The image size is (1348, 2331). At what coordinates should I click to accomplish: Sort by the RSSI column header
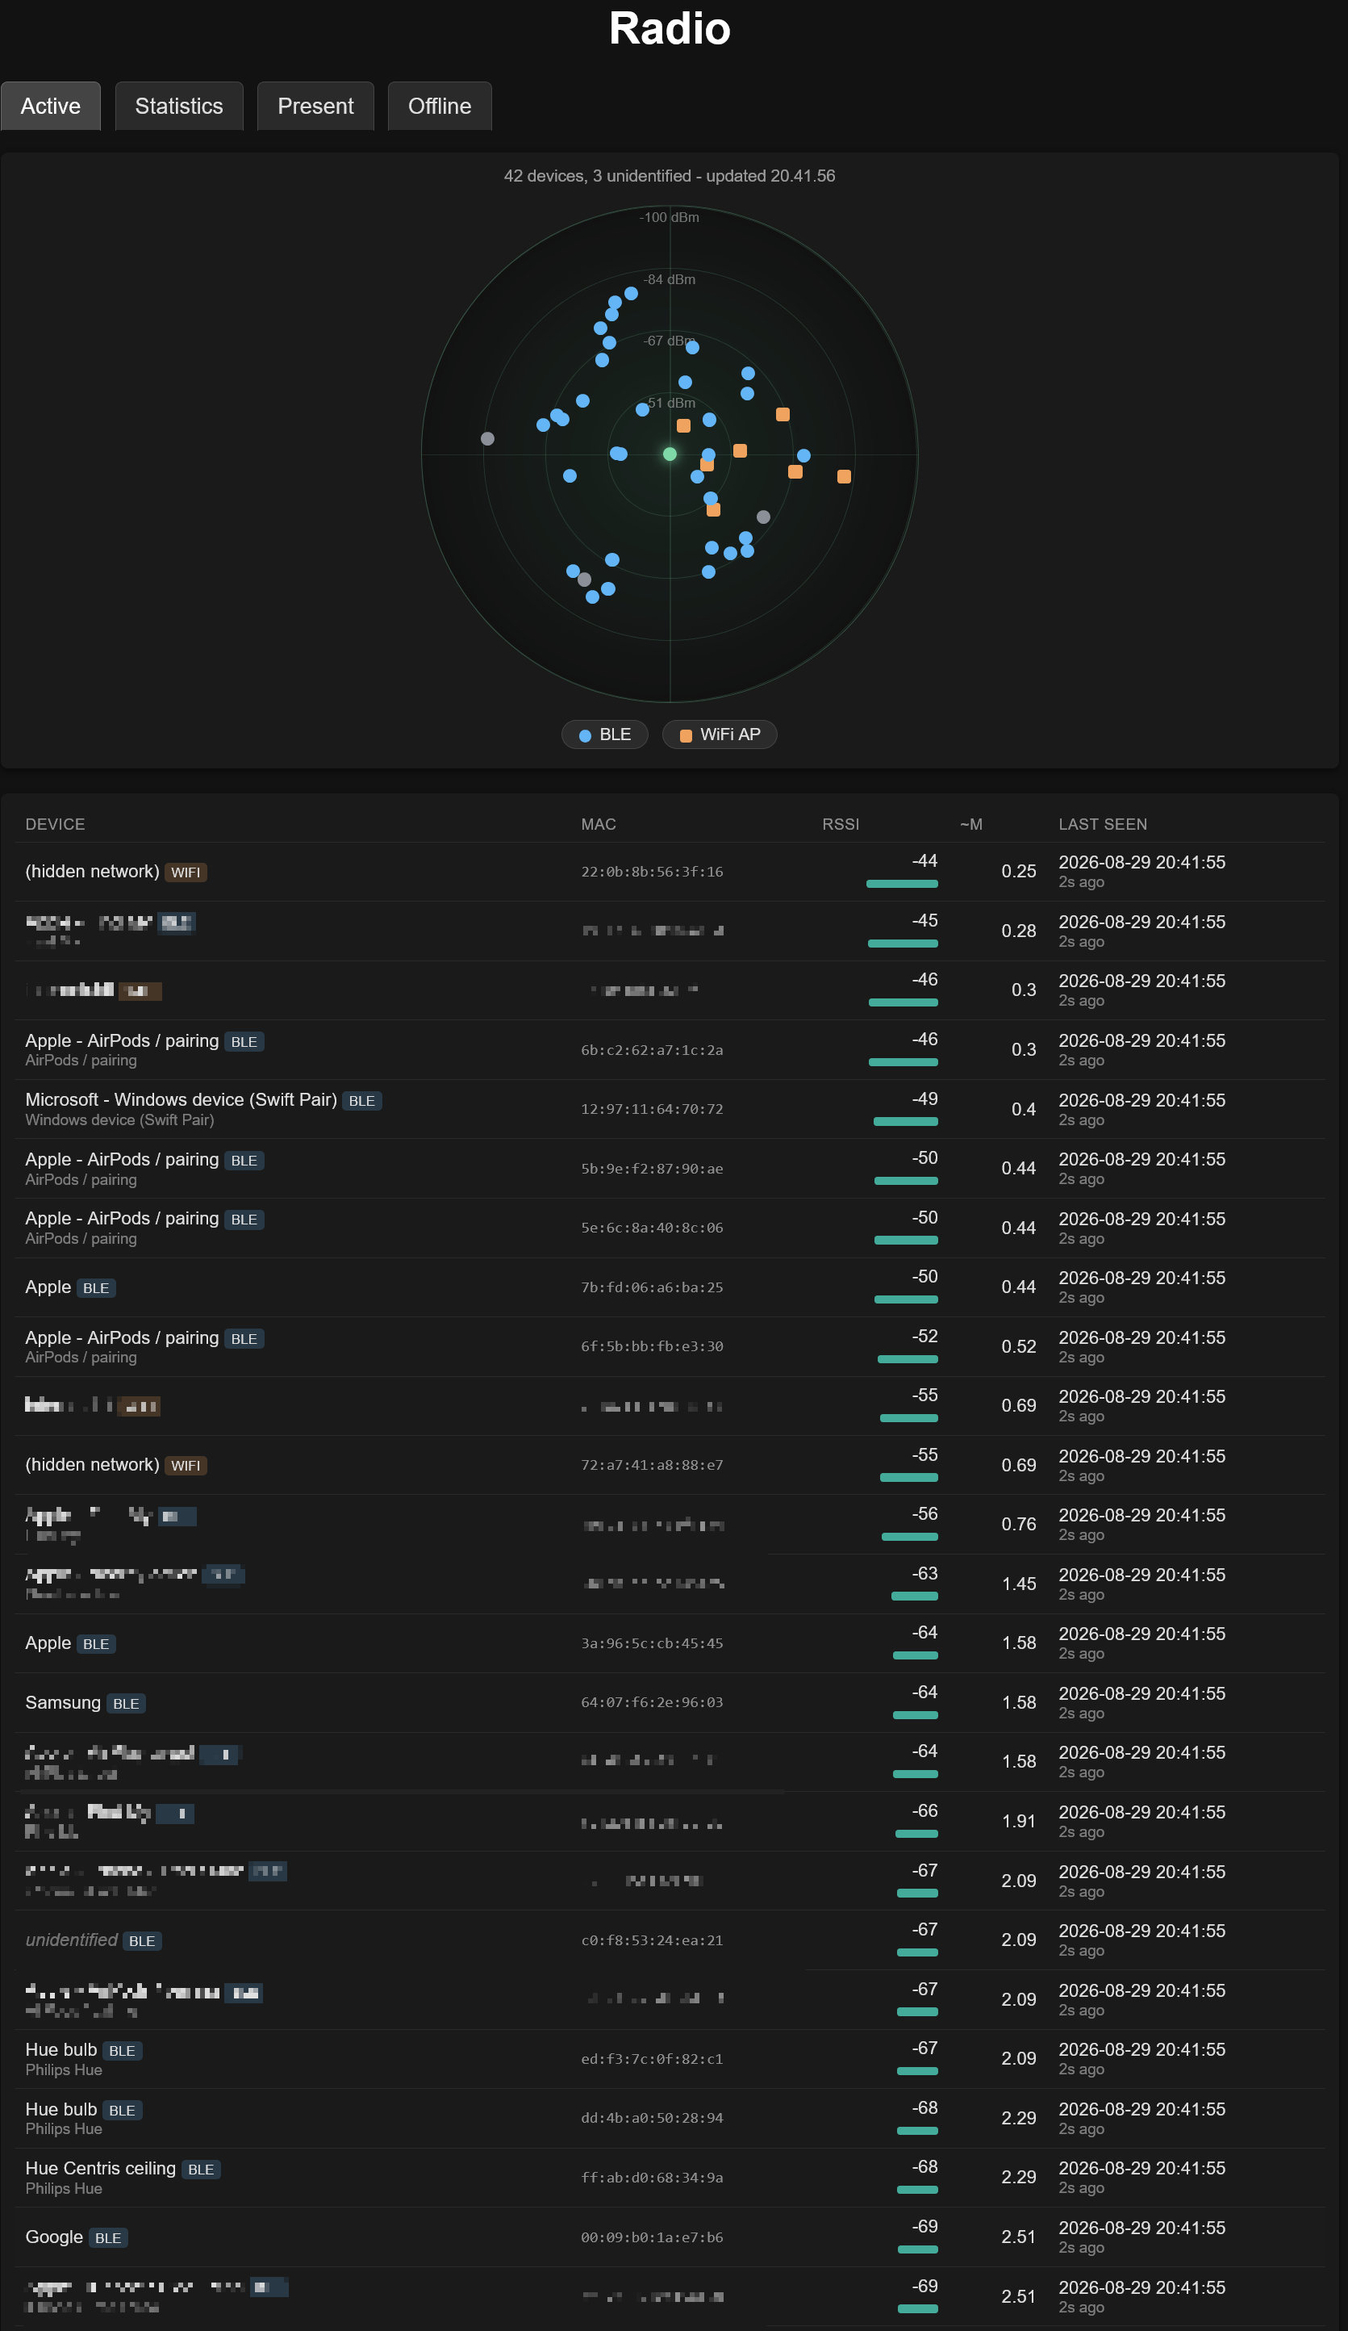[x=841, y=824]
